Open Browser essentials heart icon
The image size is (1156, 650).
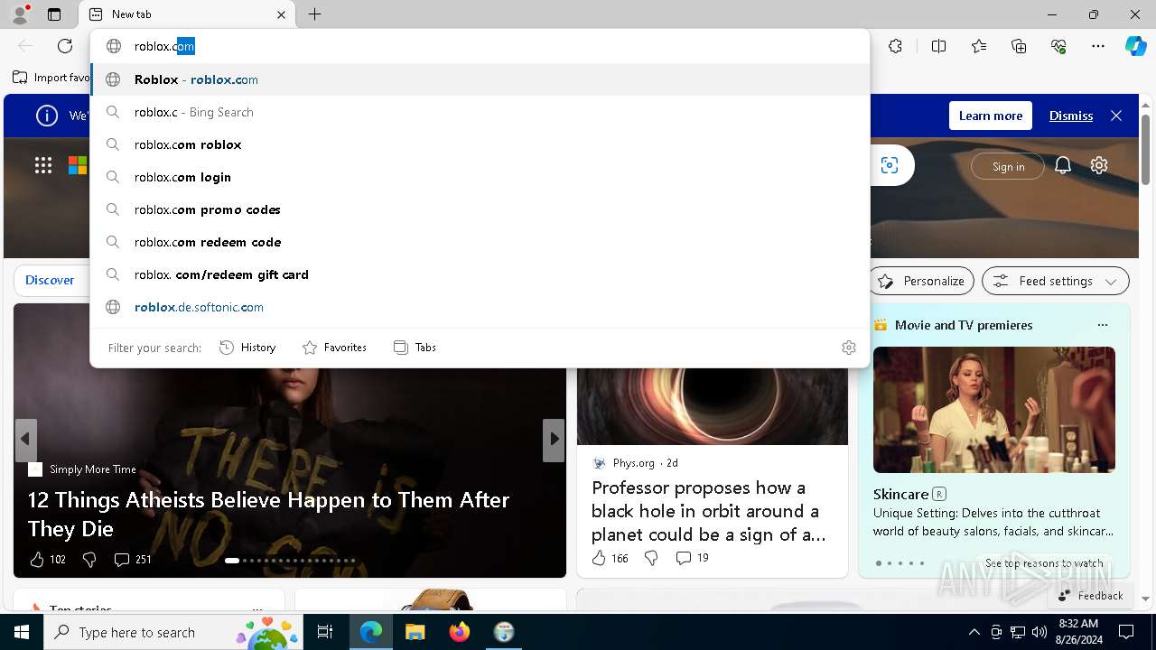click(1058, 46)
